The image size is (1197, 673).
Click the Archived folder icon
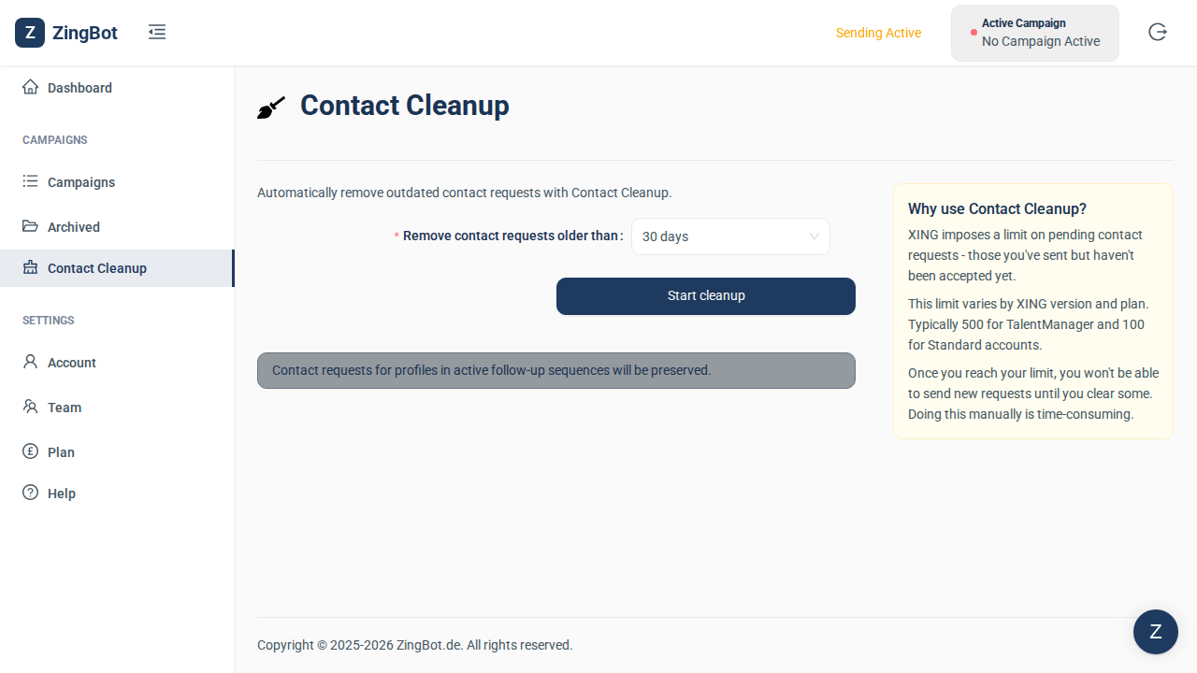[31, 226]
